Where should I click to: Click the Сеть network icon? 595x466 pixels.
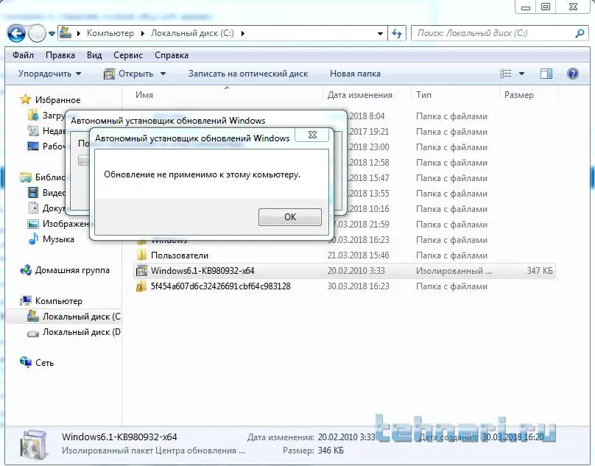click(x=26, y=362)
